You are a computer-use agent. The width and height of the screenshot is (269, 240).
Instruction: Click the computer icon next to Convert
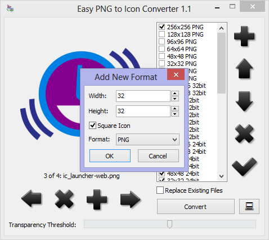point(249,206)
